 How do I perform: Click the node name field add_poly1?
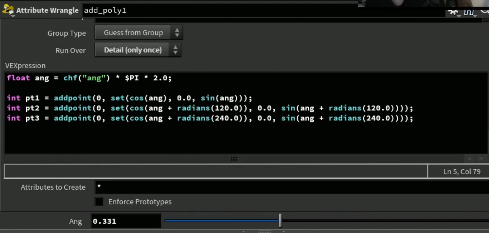(x=263, y=10)
